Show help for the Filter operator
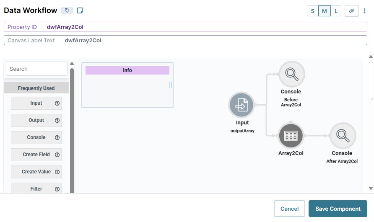The image size is (374, 222). 57,189
